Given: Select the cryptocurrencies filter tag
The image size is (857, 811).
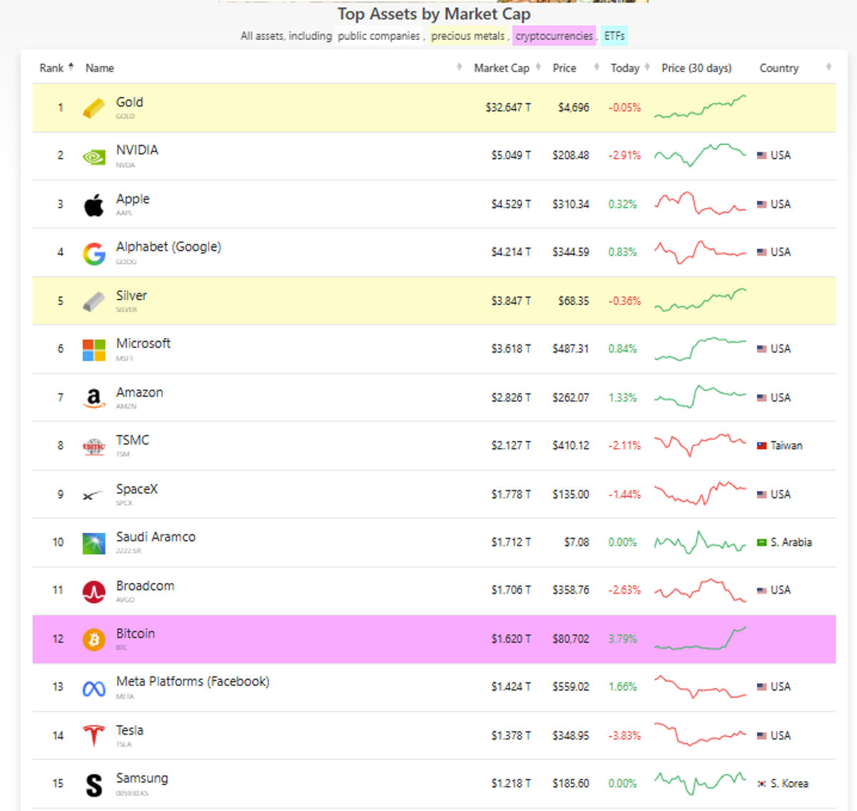Looking at the screenshot, I should [x=554, y=36].
